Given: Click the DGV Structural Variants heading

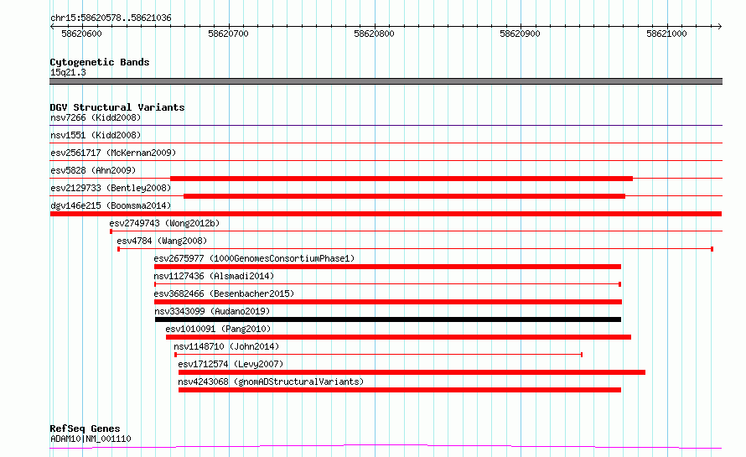Looking at the screenshot, I should pyautogui.click(x=117, y=107).
